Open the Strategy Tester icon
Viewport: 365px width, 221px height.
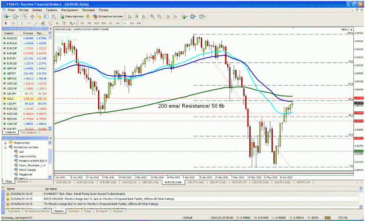coord(54,16)
